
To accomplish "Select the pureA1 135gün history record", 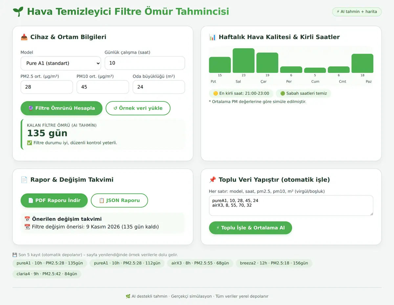I will tap(50, 263).
